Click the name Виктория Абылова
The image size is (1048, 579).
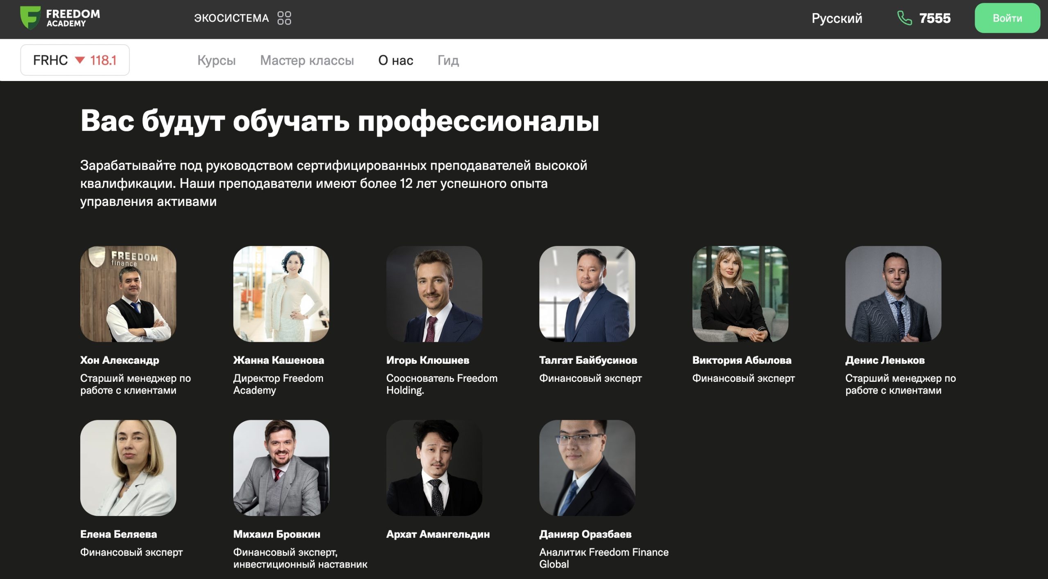point(742,360)
